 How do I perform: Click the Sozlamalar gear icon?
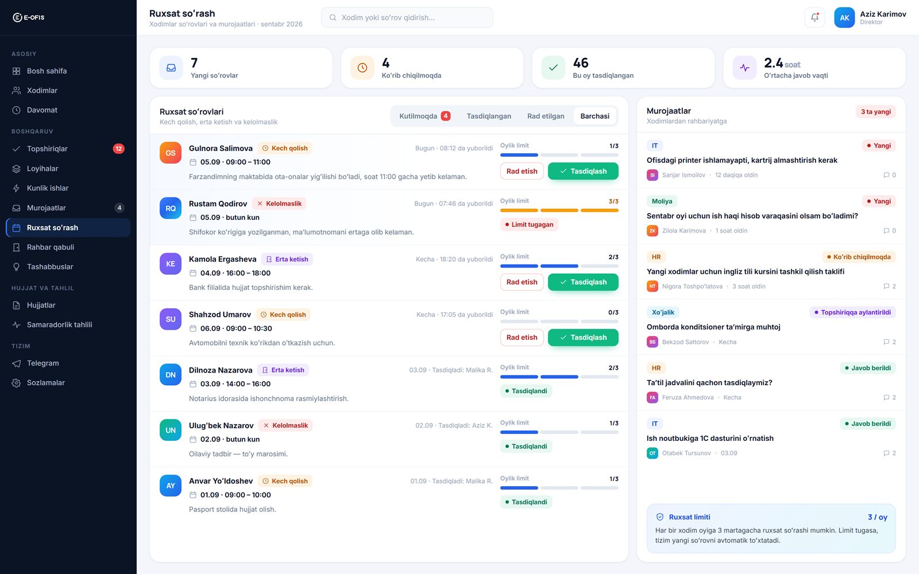point(16,383)
